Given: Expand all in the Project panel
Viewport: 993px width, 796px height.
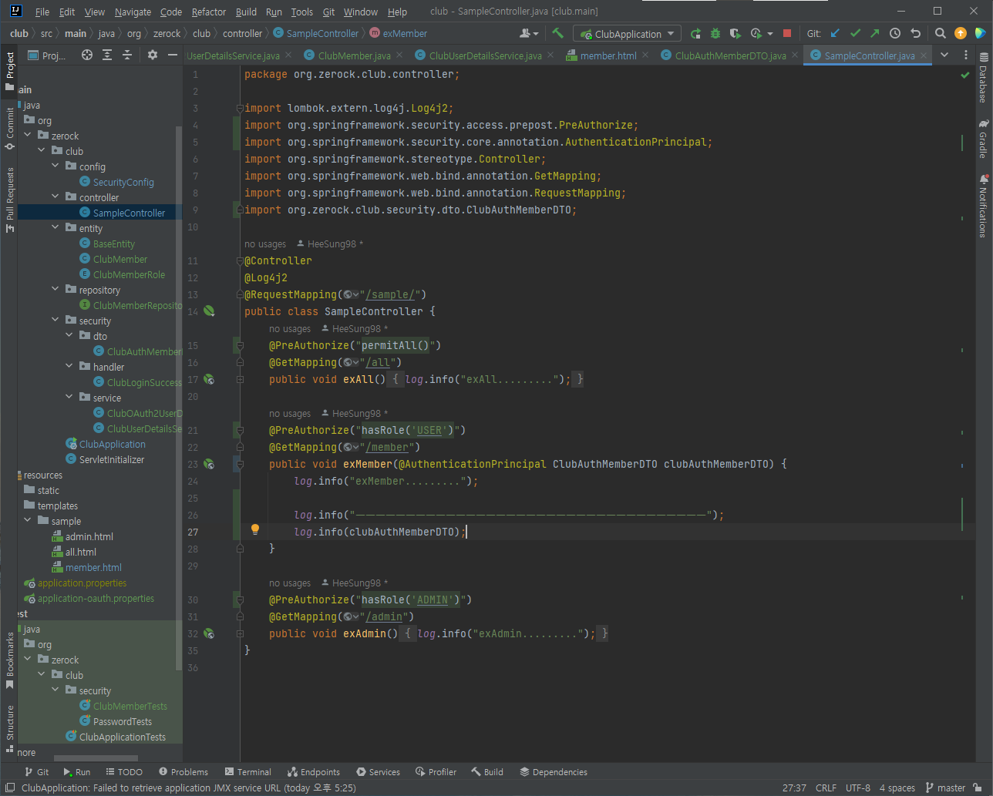Looking at the screenshot, I should pyautogui.click(x=107, y=55).
